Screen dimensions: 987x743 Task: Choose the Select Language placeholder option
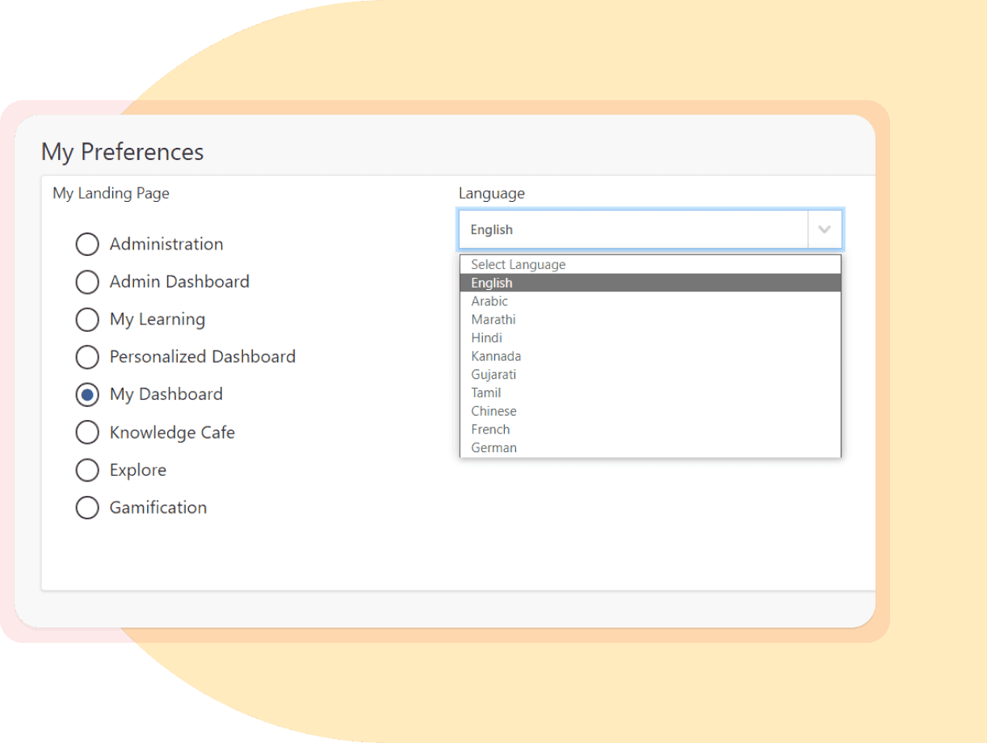[x=650, y=264]
